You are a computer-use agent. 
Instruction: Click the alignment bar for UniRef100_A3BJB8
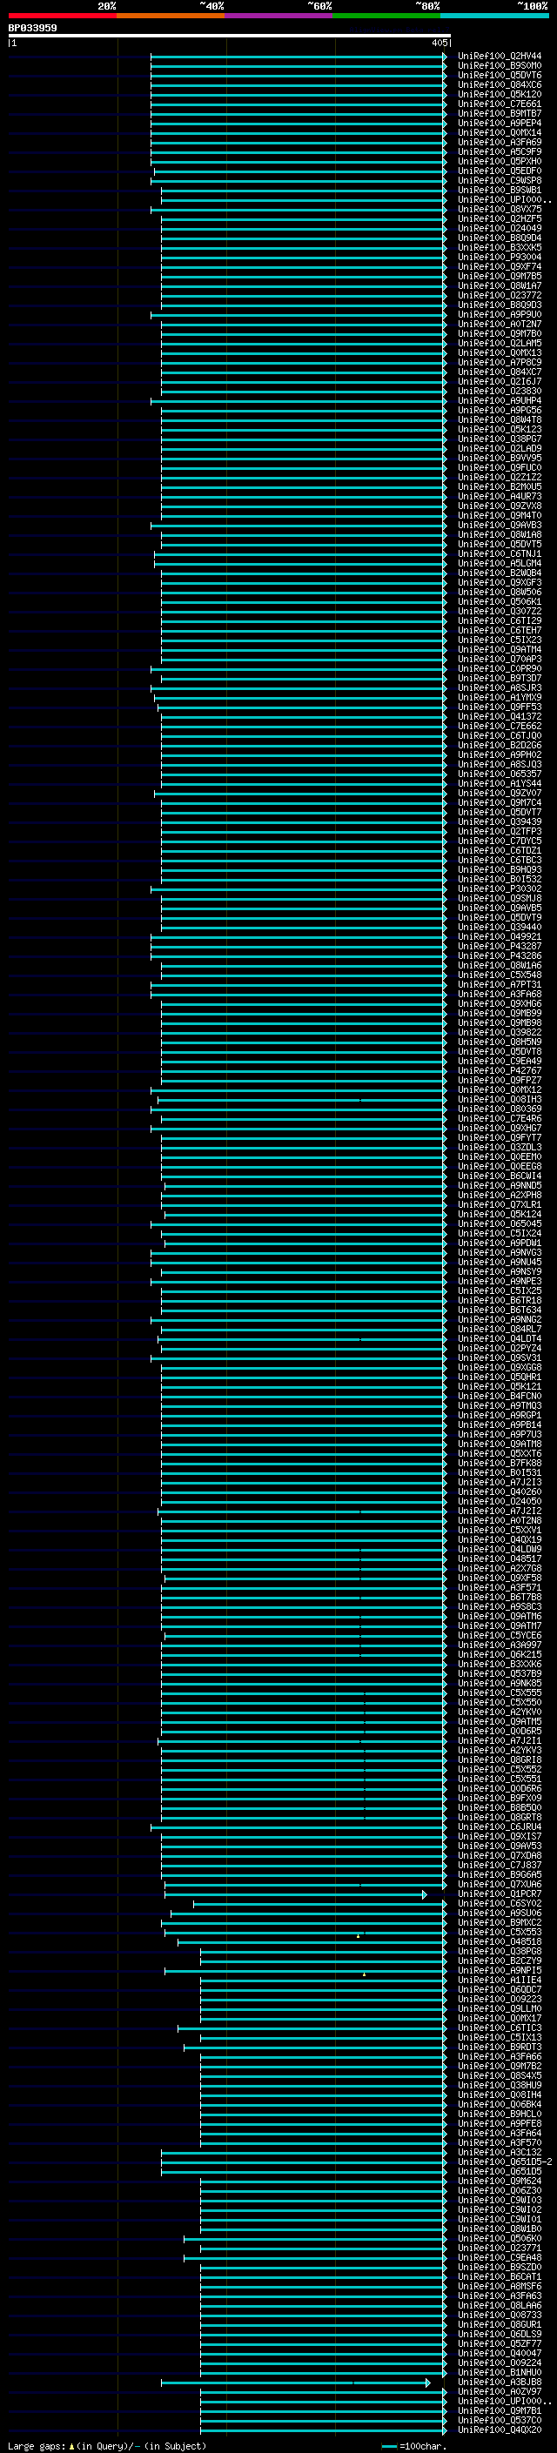tap(295, 2382)
